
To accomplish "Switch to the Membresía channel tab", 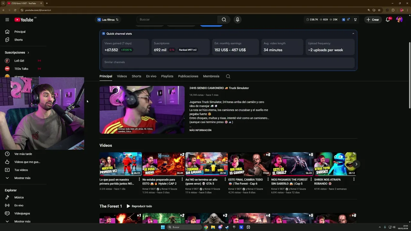I will coord(211,76).
